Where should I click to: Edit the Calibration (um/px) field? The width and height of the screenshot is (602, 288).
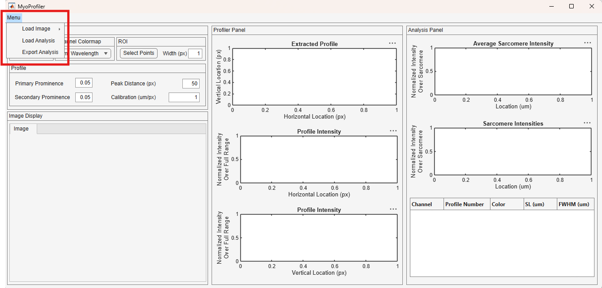pyautogui.click(x=184, y=97)
